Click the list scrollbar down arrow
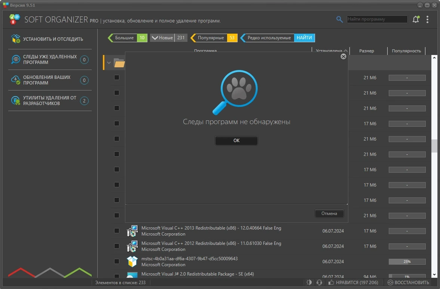 [434, 275]
